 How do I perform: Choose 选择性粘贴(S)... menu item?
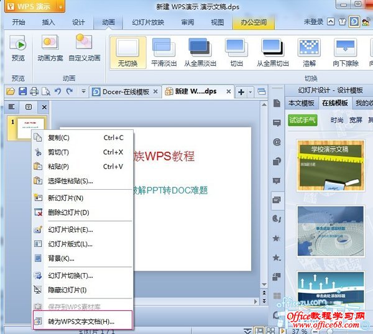83,181
